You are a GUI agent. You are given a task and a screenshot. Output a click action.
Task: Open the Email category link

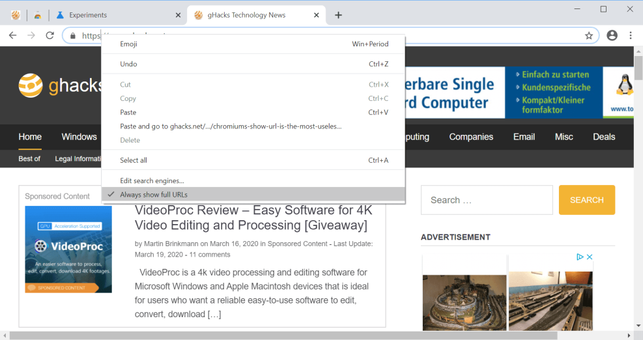(x=524, y=137)
